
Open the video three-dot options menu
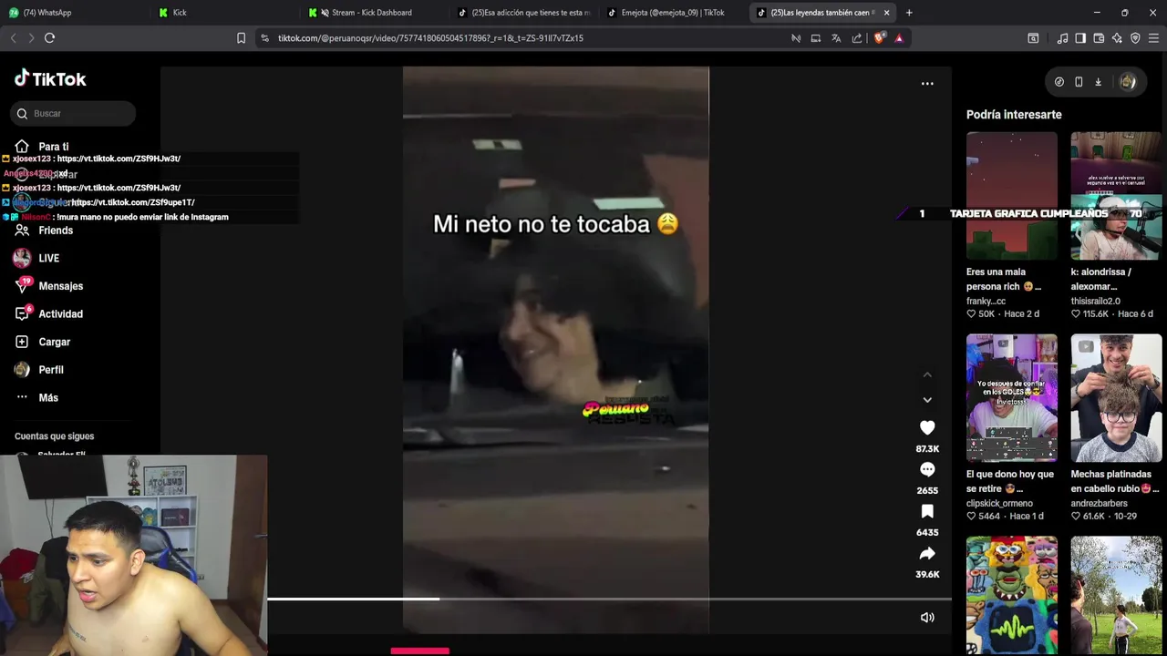(927, 84)
